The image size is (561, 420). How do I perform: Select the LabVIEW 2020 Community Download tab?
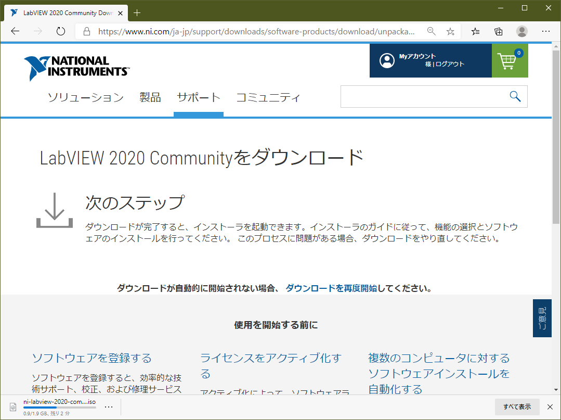(66, 13)
